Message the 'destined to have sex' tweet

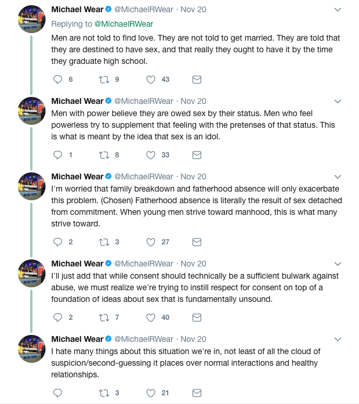(197, 80)
